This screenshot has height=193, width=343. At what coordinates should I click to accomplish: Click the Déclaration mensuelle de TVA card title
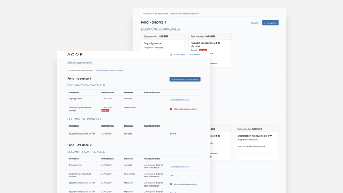click(255, 136)
